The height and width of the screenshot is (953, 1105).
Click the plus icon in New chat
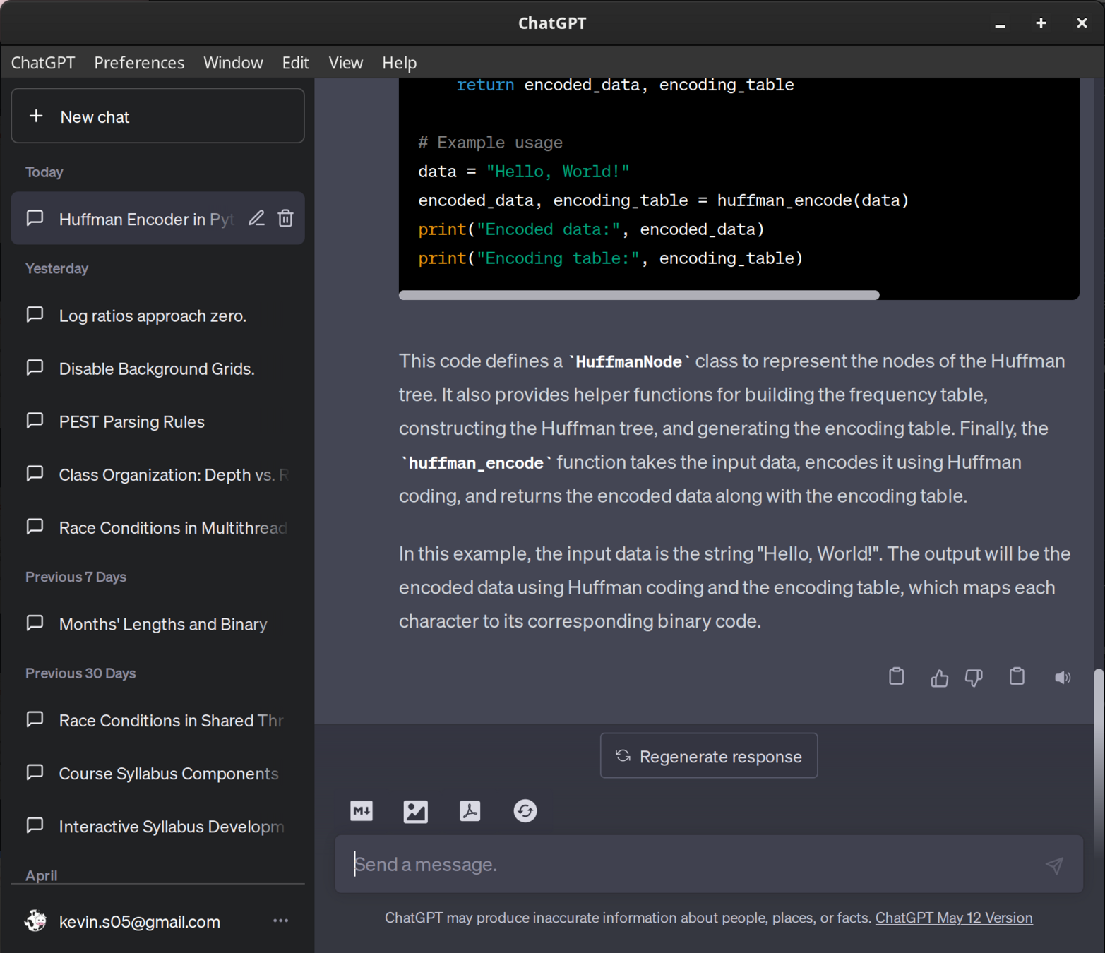(36, 116)
